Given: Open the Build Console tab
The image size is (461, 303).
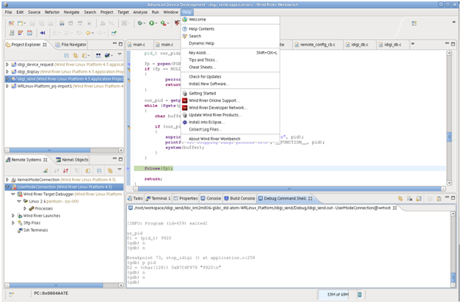Looking at the screenshot, I should pos(242,198).
